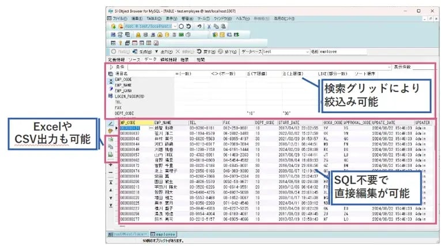Click the minus delete-row icon left of grid
The width and height of the screenshot is (441, 246).
[x=110, y=172]
